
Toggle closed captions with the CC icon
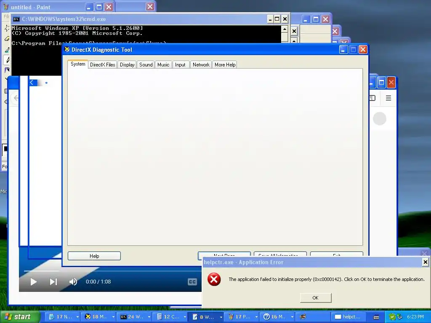(x=192, y=281)
